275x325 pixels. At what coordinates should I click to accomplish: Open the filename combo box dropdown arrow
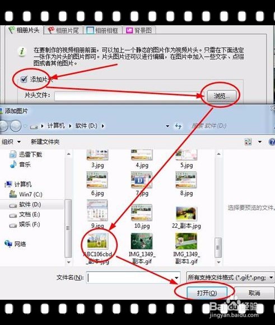(x=176, y=277)
